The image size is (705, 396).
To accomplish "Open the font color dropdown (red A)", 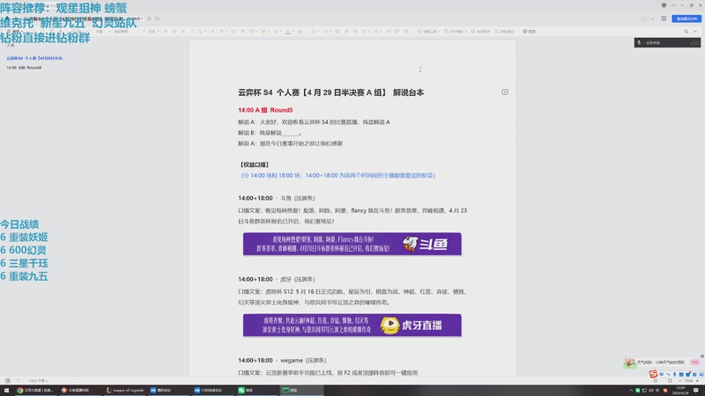I will pos(293,32).
